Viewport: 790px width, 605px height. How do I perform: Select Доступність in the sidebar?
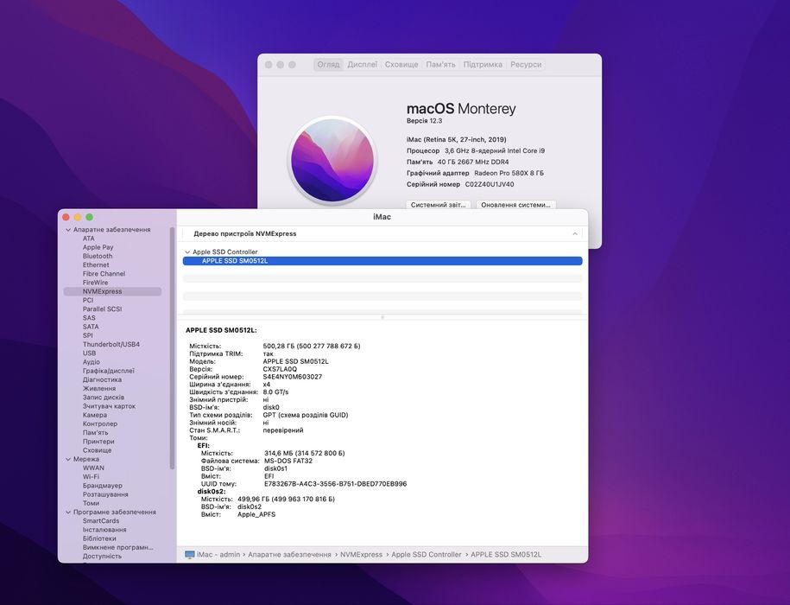click(102, 556)
